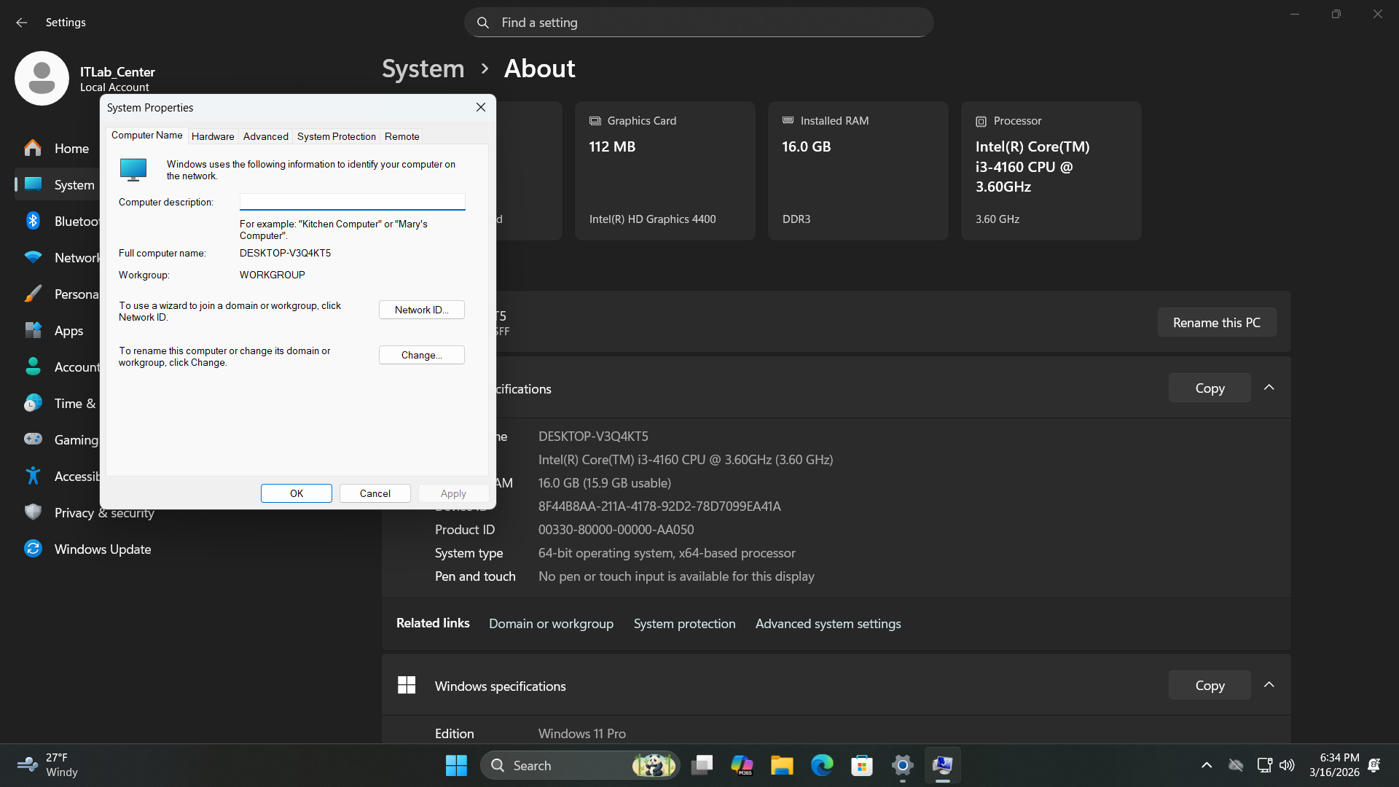This screenshot has height=787, width=1399.
Task: Click the Home icon in Settings sidebar
Action: pyautogui.click(x=33, y=148)
